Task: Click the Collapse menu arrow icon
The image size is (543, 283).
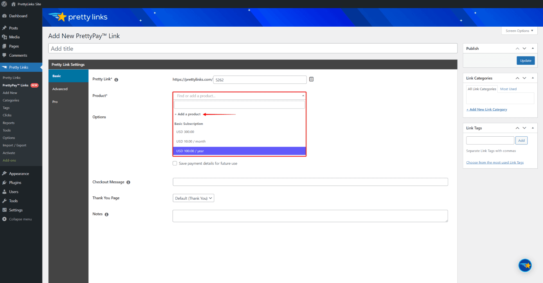Action: [4, 219]
